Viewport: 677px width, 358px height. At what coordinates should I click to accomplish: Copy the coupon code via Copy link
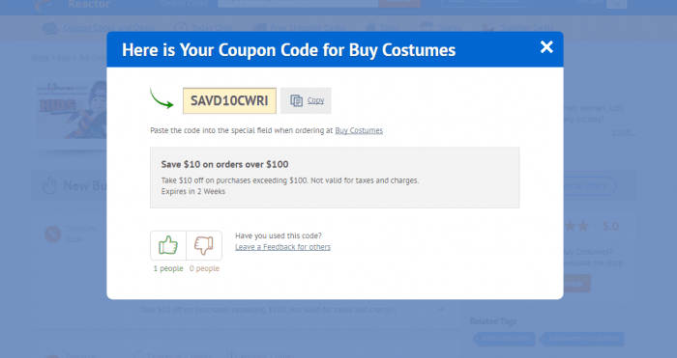point(315,100)
